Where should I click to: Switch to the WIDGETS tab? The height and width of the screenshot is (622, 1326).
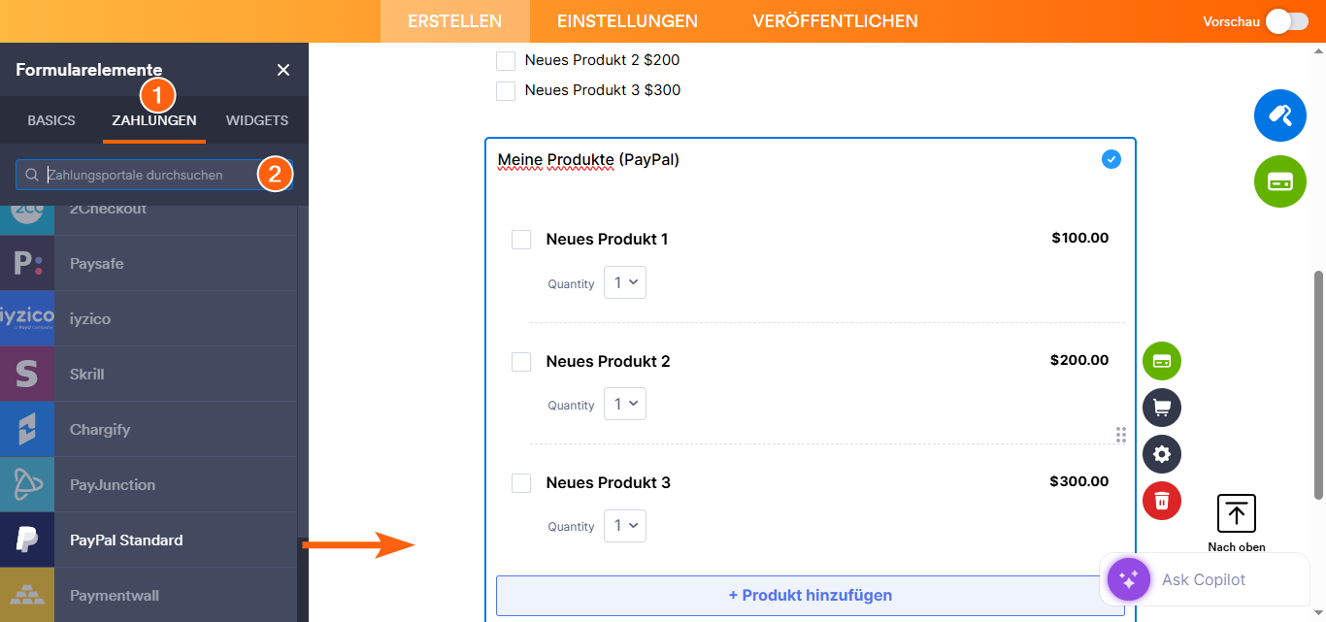[256, 119]
